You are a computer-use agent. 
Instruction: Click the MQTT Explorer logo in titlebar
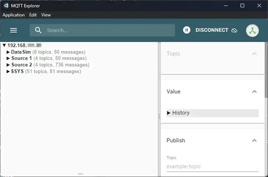pos(6,5)
